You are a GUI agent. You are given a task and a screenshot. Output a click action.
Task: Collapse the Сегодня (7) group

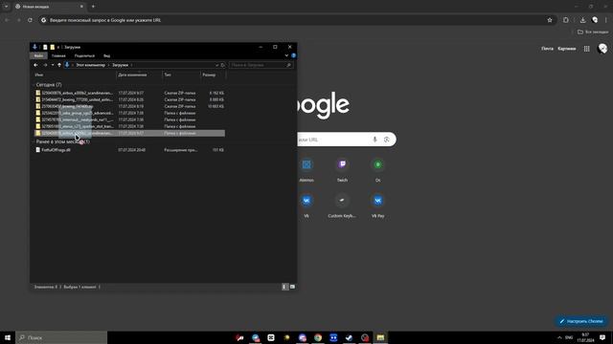click(34, 85)
